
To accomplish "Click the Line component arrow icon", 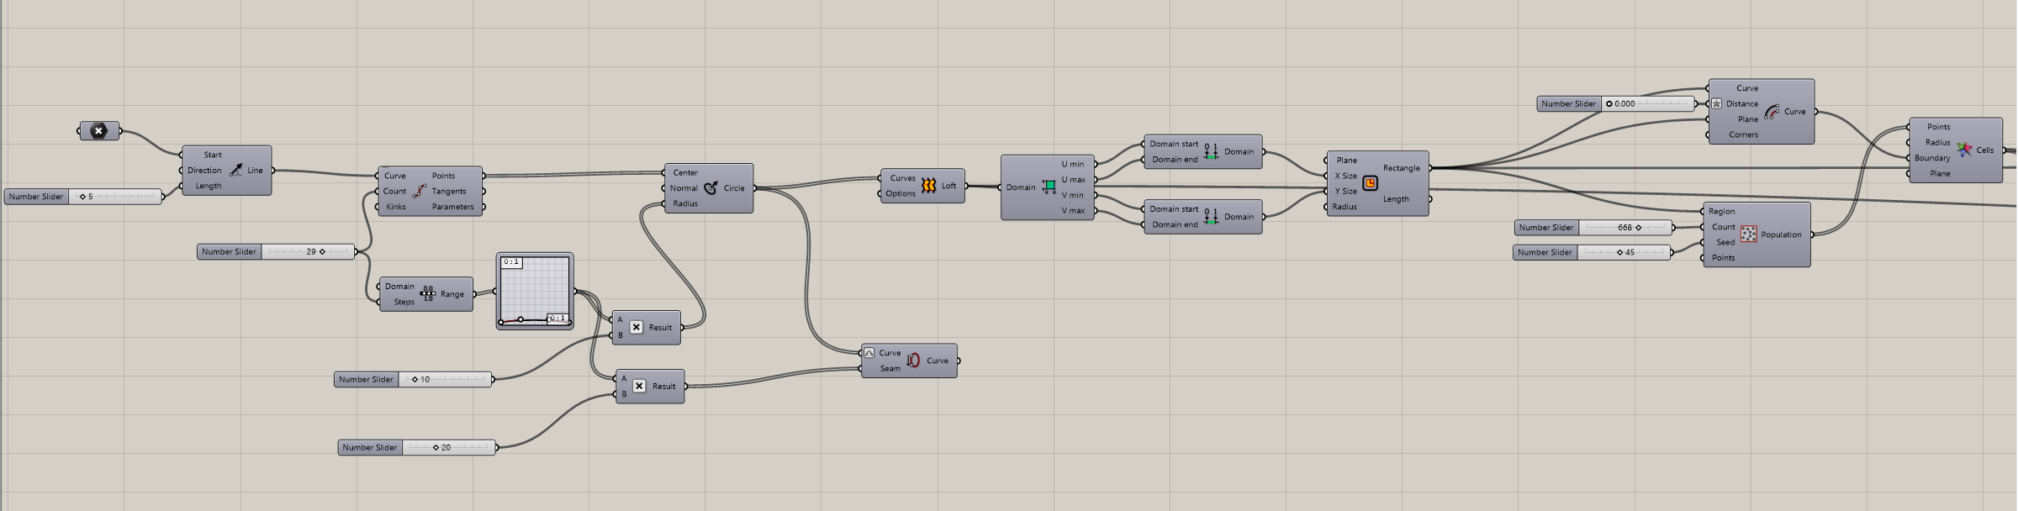I will (x=236, y=171).
